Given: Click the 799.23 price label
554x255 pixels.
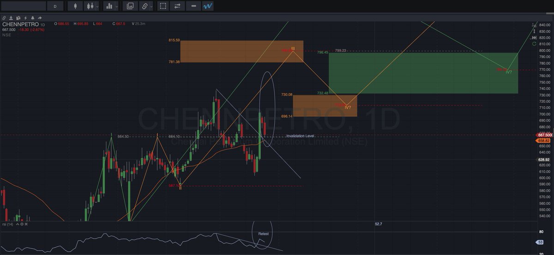Looking at the screenshot, I should [340, 51].
